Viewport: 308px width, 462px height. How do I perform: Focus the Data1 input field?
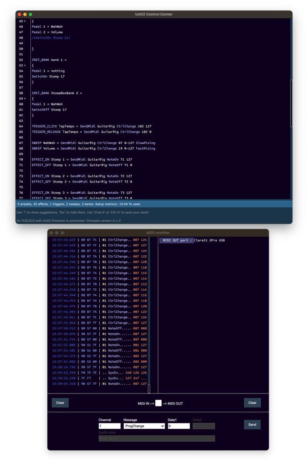tap(179, 426)
